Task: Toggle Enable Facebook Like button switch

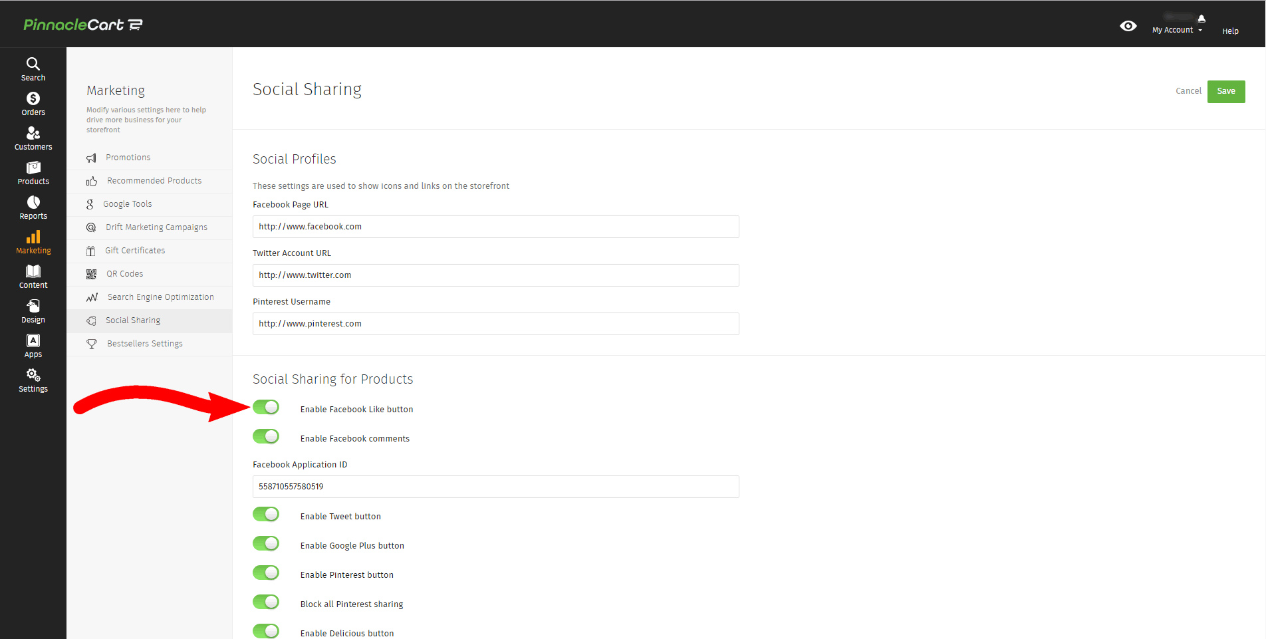Action: coord(266,407)
